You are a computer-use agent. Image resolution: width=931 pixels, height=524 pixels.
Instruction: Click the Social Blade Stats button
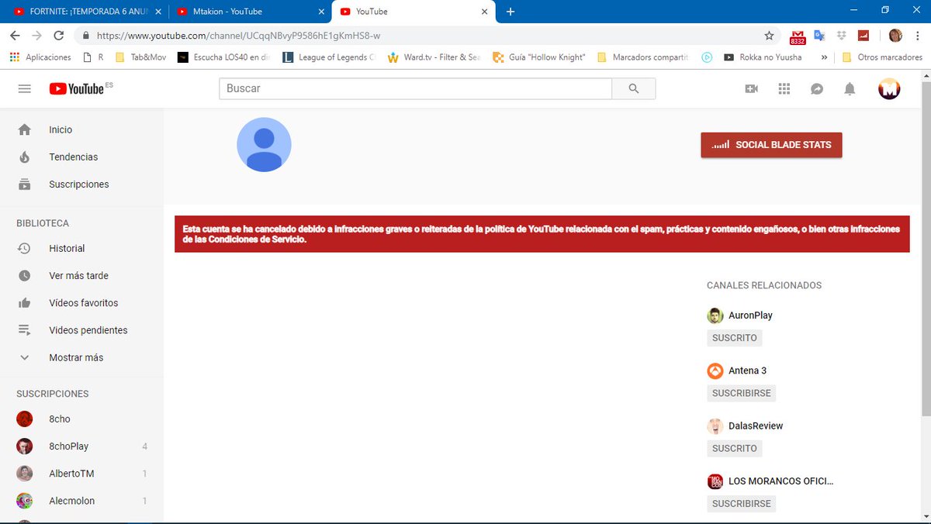coord(771,145)
